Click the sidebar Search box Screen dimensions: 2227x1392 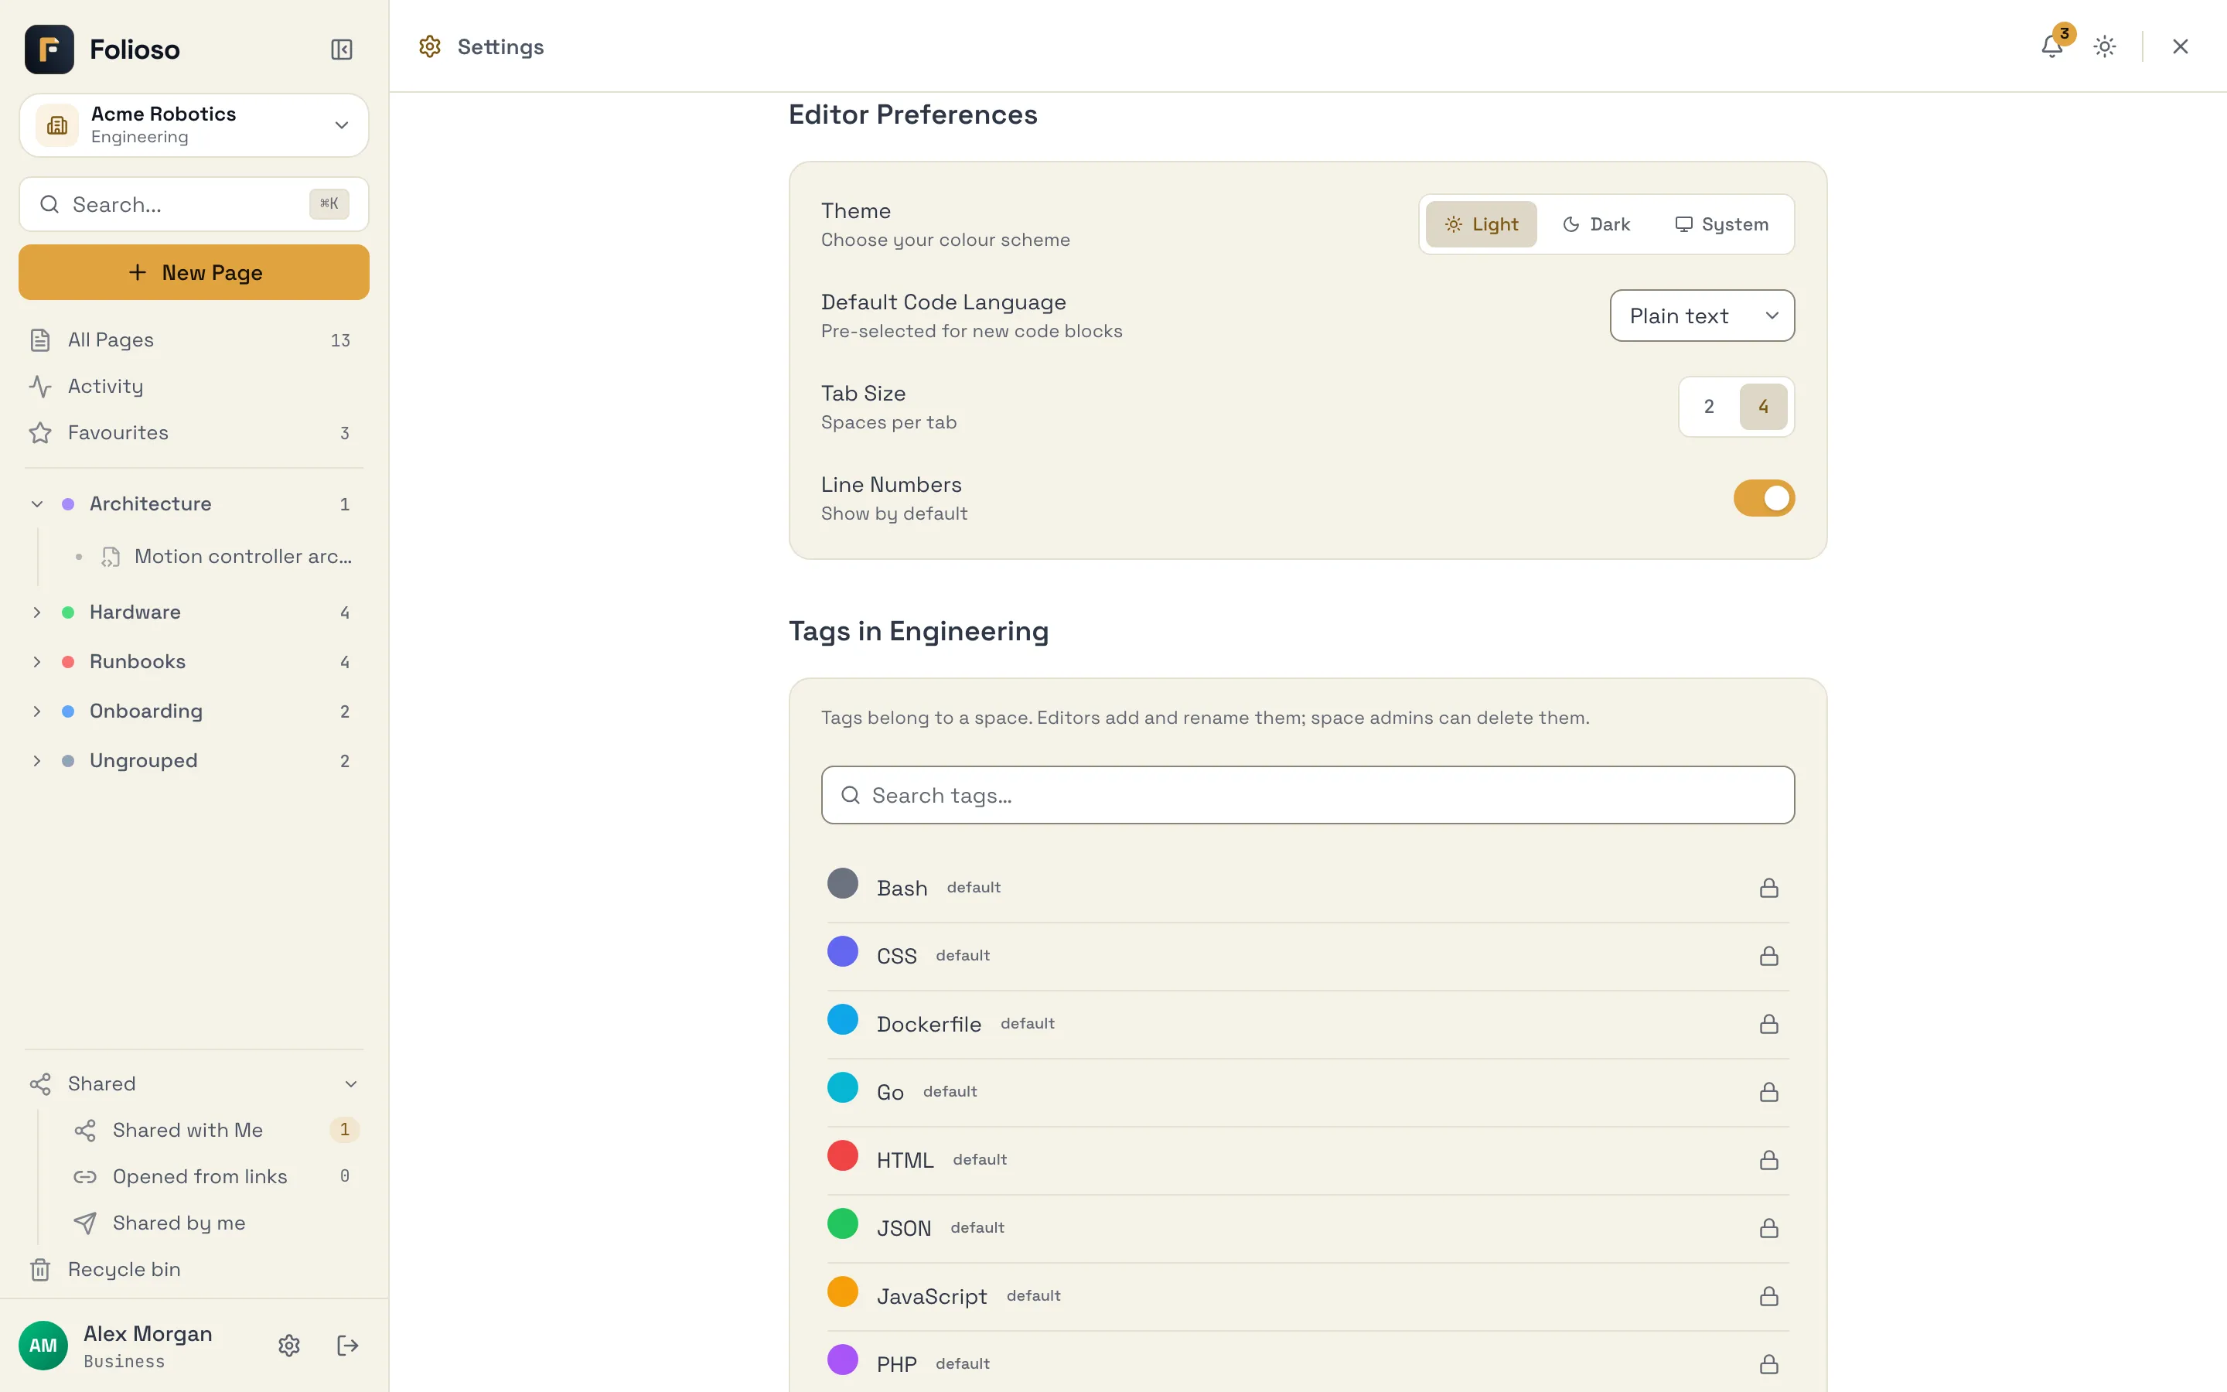(193, 204)
